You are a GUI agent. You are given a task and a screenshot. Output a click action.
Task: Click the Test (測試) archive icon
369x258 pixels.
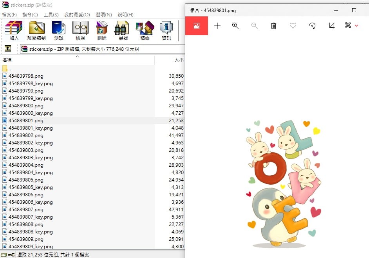[59, 30]
